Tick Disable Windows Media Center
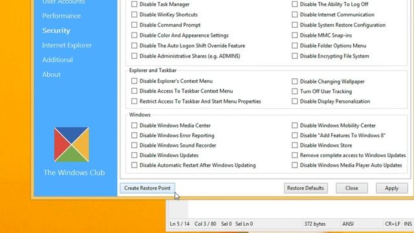 click(134, 125)
